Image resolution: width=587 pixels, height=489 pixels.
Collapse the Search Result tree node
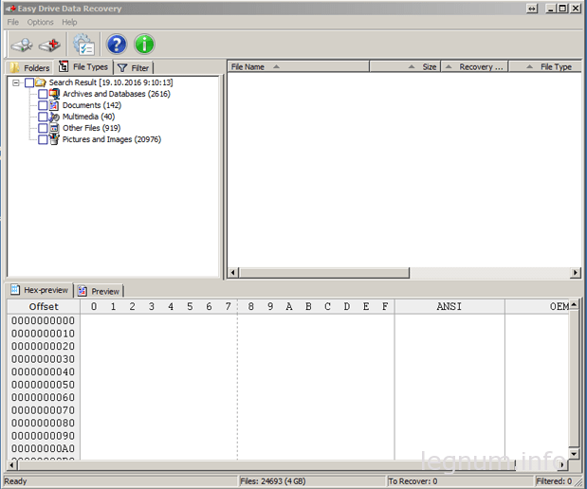(x=16, y=82)
